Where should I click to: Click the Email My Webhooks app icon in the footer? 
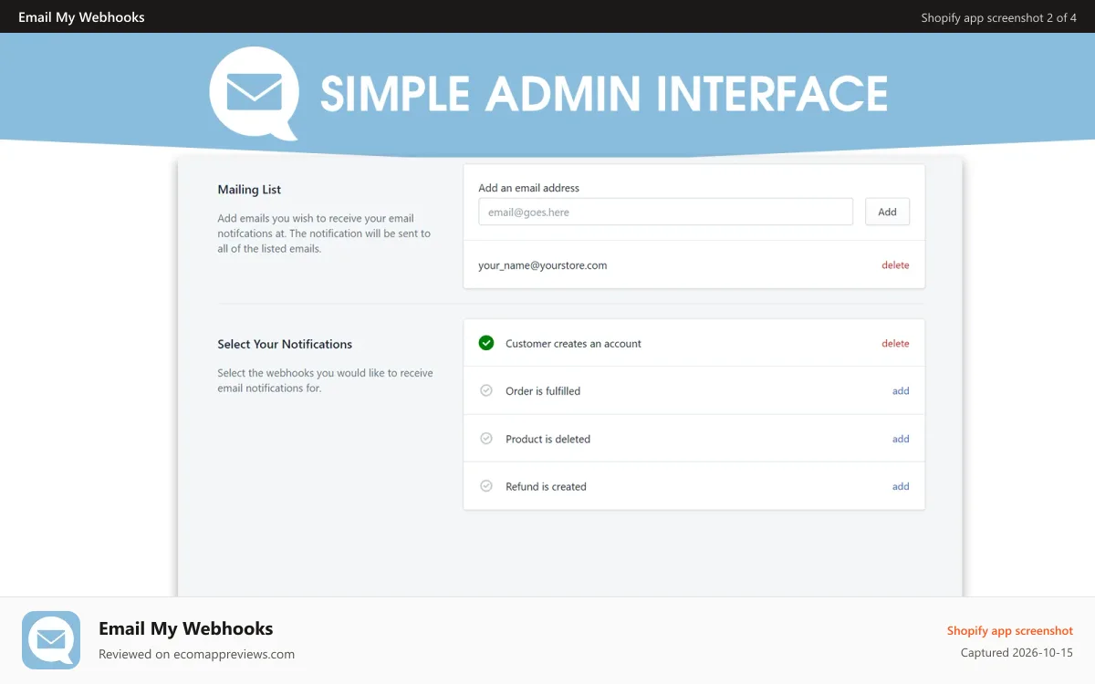tap(51, 640)
